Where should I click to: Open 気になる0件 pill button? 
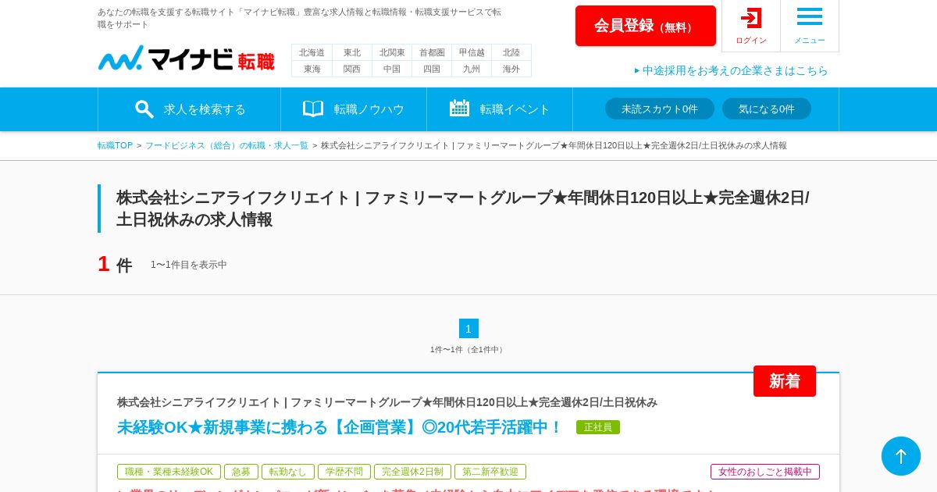point(767,109)
